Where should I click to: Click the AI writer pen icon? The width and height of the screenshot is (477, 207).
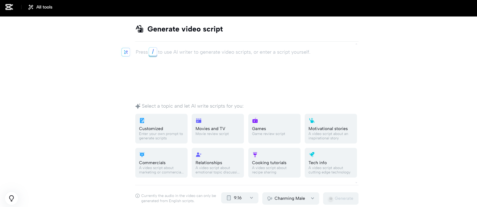tap(126, 52)
